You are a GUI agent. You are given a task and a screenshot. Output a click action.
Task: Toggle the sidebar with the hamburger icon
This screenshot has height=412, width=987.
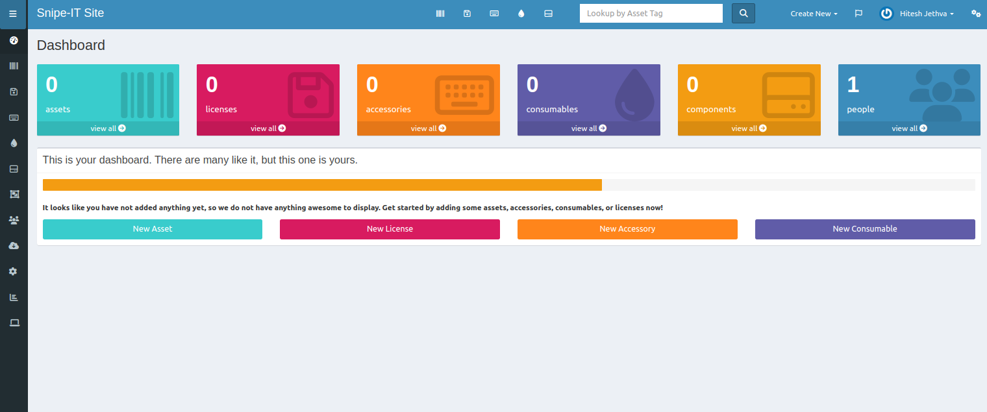[13, 14]
